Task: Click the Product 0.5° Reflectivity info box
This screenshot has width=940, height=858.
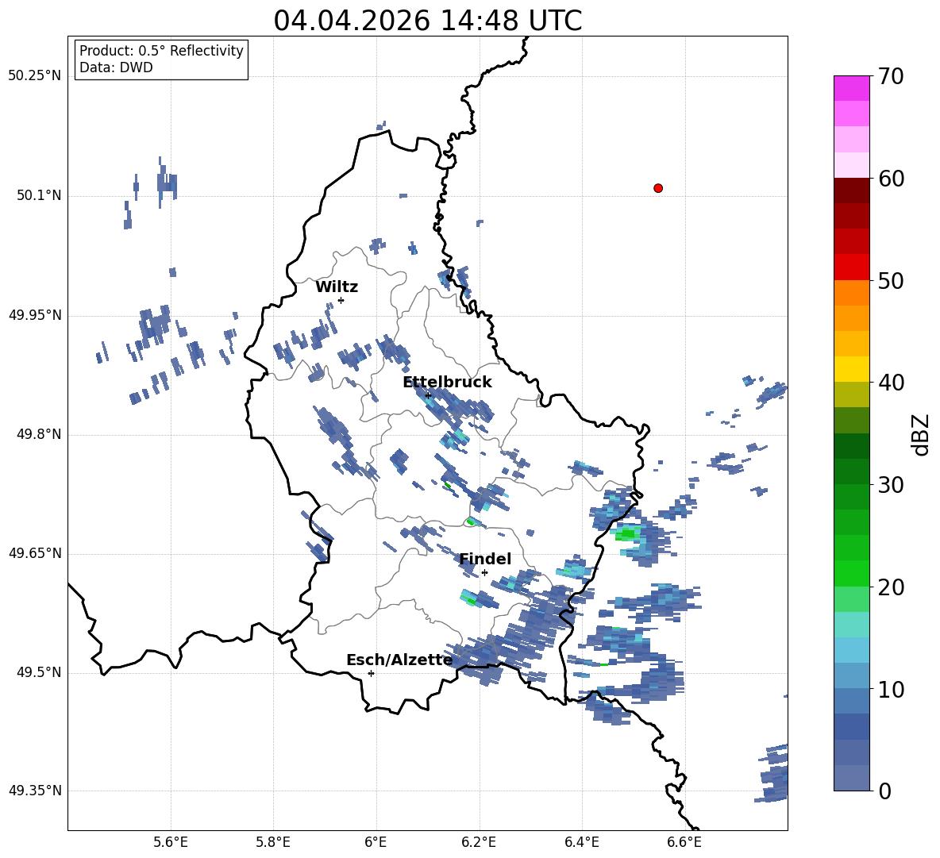Action: coord(161,59)
